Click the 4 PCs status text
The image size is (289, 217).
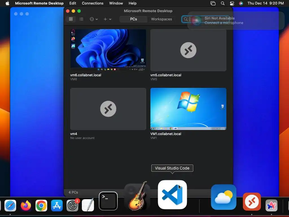73,192
